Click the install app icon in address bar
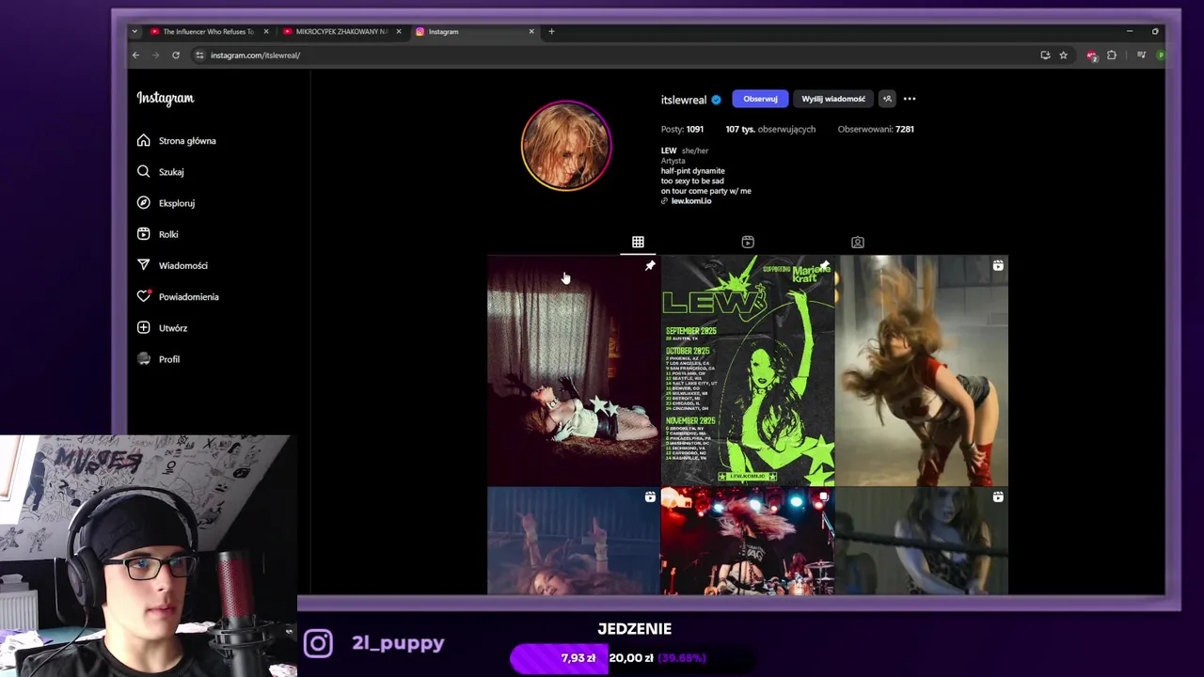1204x677 pixels. (1045, 55)
